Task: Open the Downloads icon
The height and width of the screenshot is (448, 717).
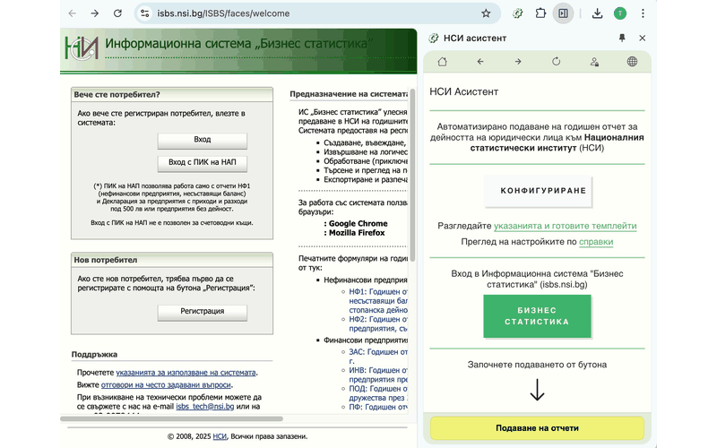Action: click(597, 13)
